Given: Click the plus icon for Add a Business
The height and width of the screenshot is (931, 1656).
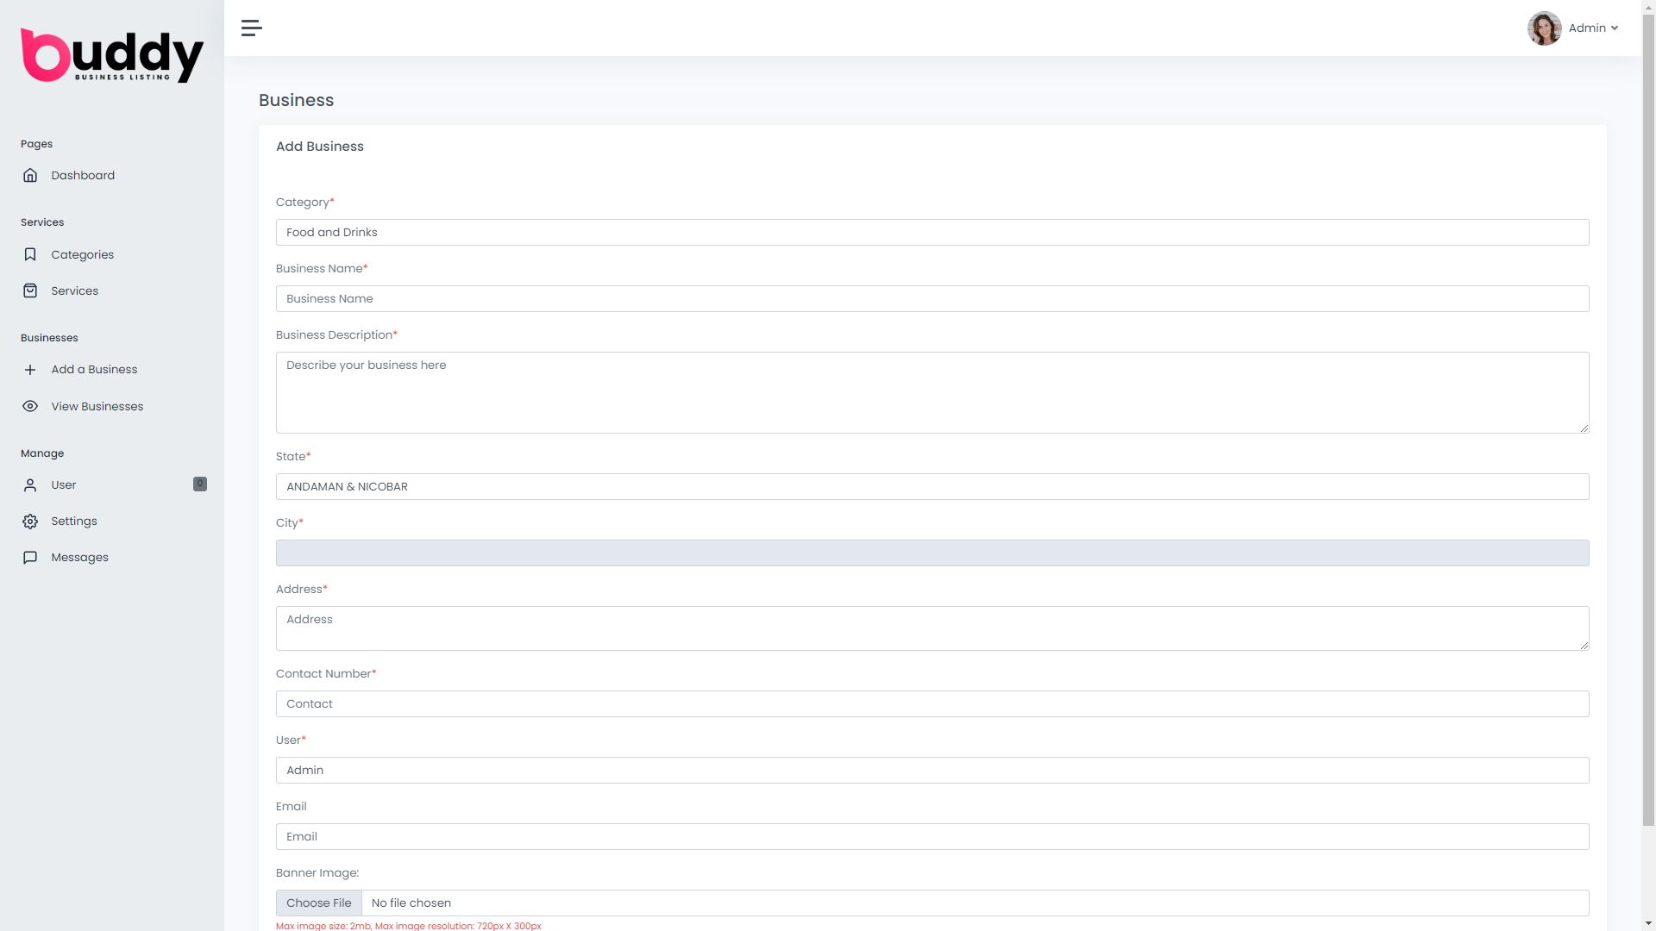Looking at the screenshot, I should (30, 370).
